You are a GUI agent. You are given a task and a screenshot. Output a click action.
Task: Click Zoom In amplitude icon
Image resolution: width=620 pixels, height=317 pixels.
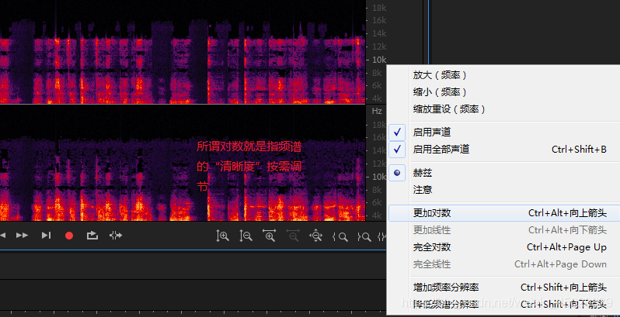pyautogui.click(x=223, y=236)
